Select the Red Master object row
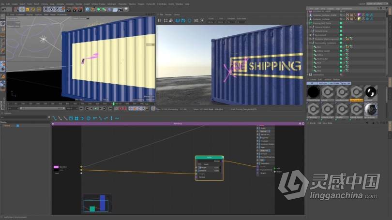 point(322,59)
